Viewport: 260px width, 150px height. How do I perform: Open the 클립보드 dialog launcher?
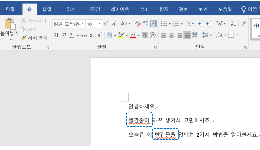point(48,47)
